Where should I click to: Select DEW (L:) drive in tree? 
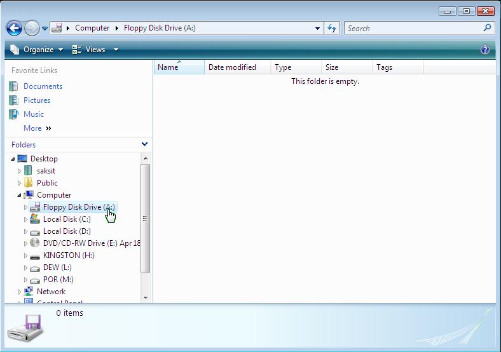pyautogui.click(x=57, y=267)
